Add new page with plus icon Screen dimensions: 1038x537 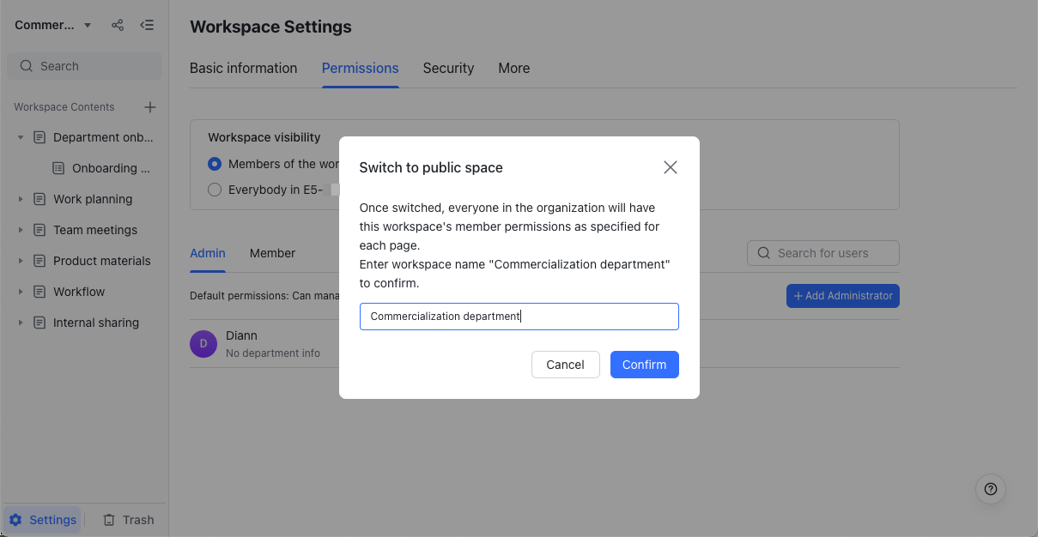pos(150,107)
